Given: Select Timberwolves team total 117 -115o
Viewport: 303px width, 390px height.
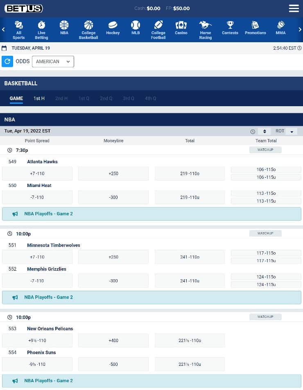Looking at the screenshot, I should click(x=266, y=253).
